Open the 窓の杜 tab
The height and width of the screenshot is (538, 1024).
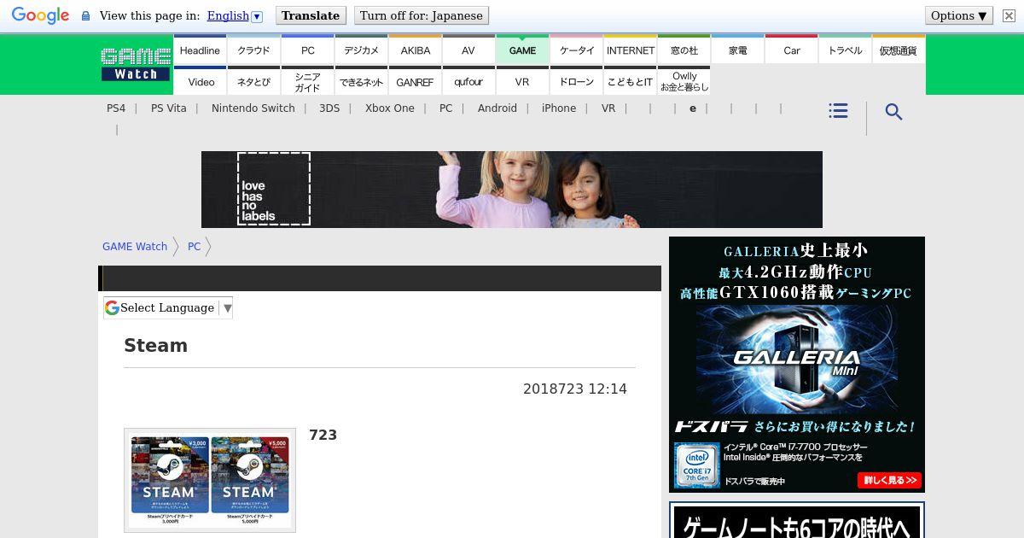click(684, 50)
